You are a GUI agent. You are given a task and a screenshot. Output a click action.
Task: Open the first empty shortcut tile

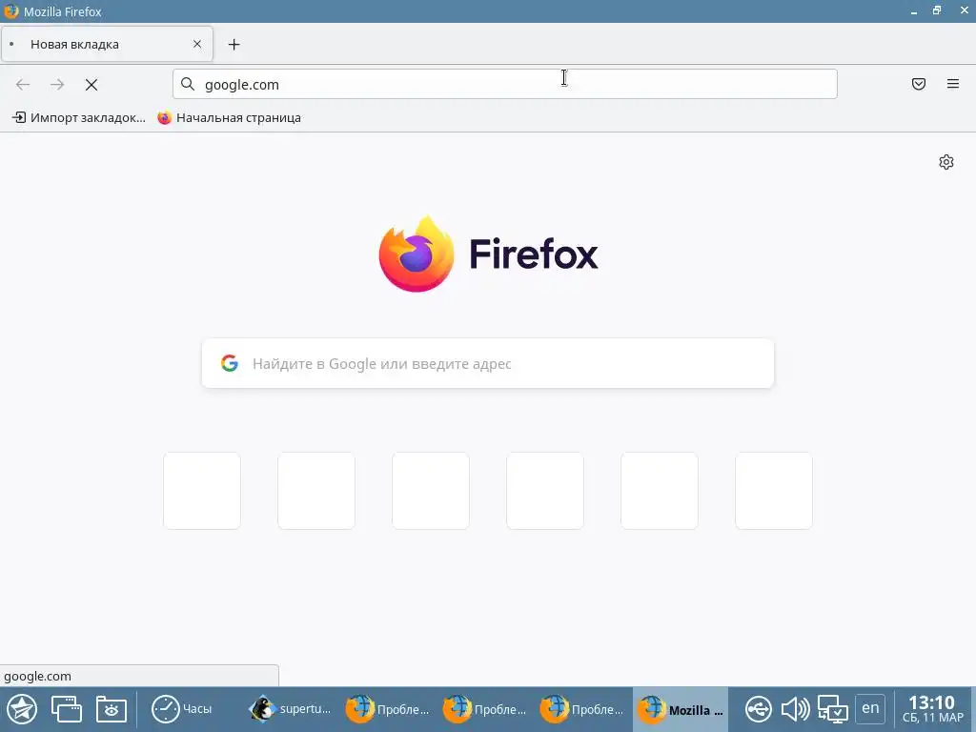pos(202,491)
